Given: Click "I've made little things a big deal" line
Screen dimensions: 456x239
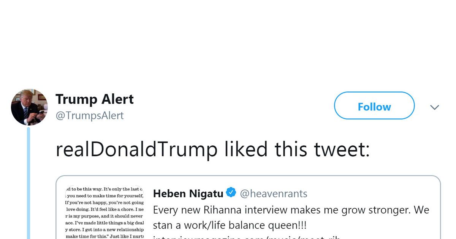Looking at the screenshot, I should click(104, 223).
